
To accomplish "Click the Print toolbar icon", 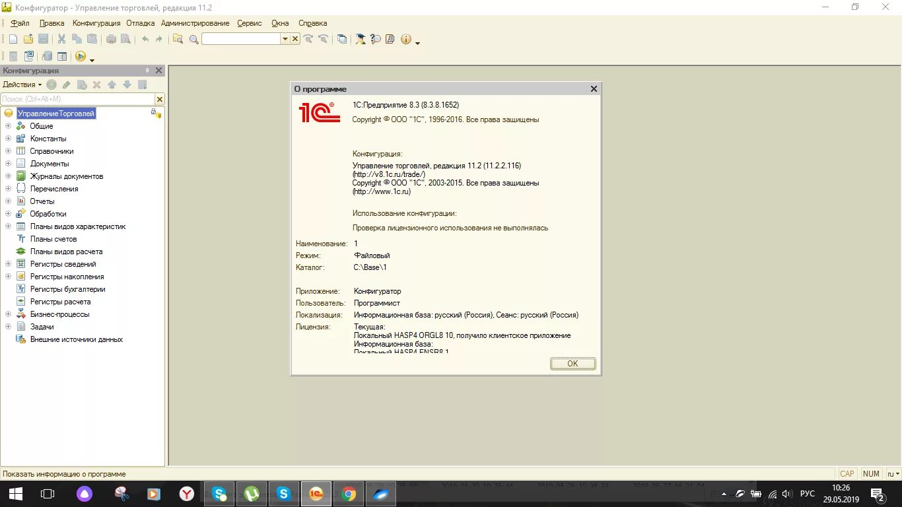I will pyautogui.click(x=111, y=39).
